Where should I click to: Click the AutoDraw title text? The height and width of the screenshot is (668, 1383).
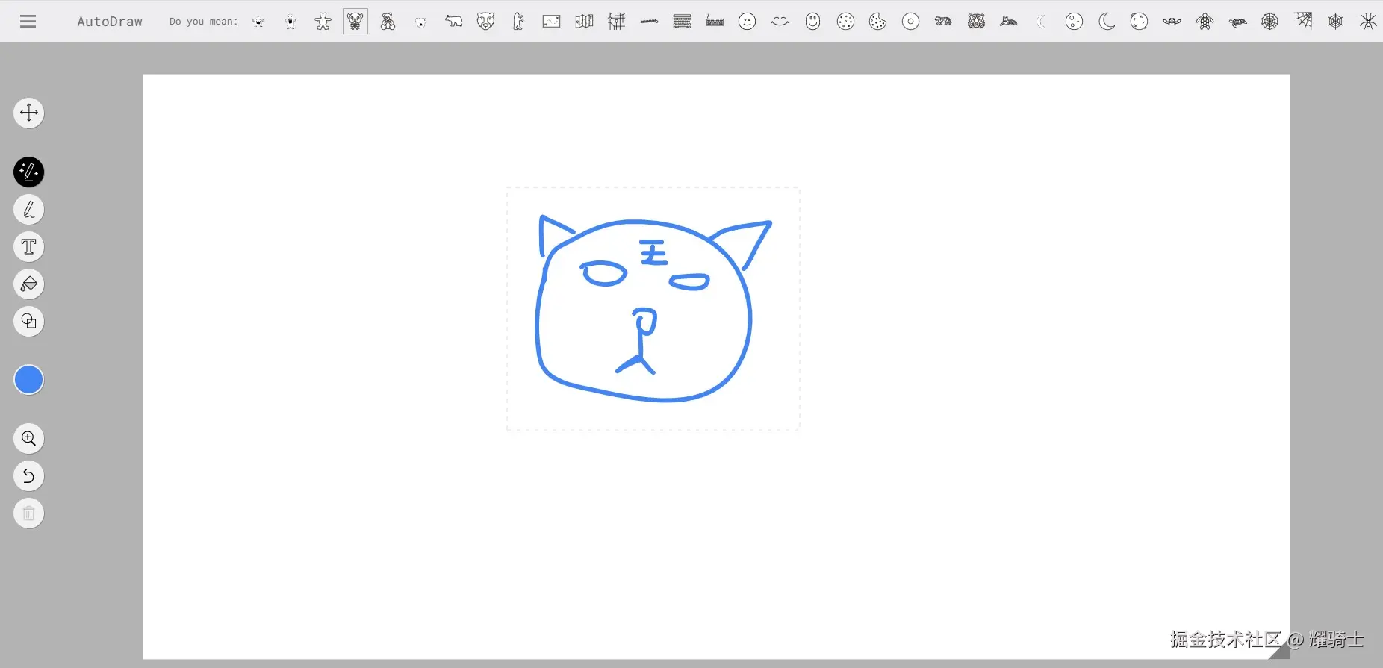click(110, 22)
